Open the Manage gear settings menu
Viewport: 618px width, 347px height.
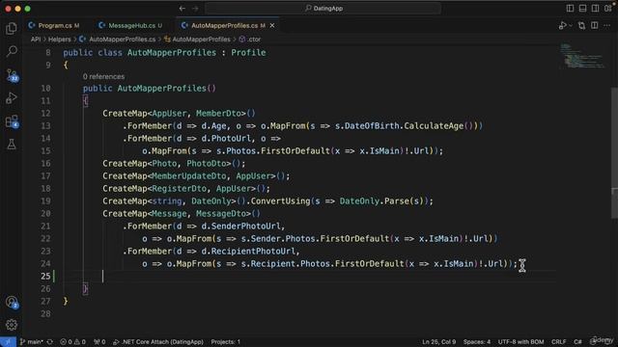(x=12, y=325)
